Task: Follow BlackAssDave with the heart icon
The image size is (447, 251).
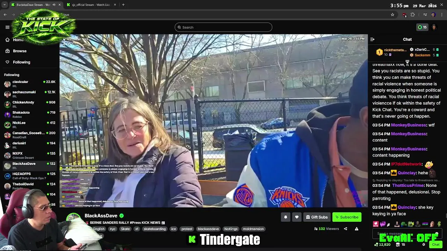Action: coord(296,217)
